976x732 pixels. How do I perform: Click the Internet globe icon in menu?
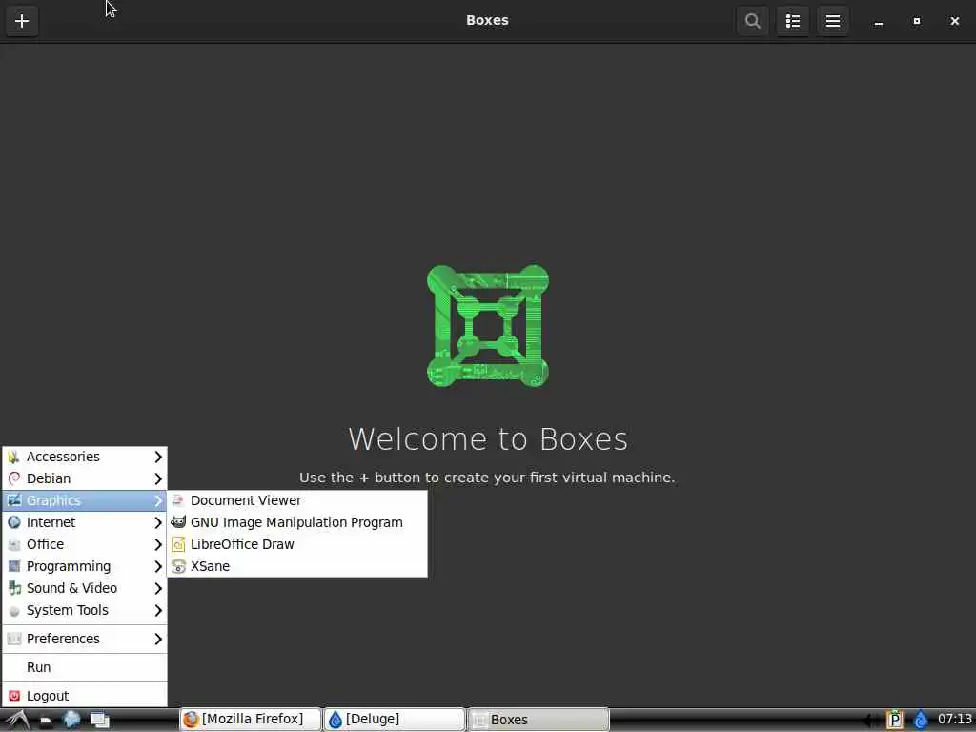coord(13,522)
